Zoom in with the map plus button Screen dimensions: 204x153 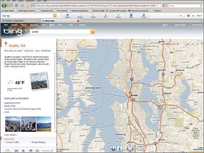(x=143, y=149)
